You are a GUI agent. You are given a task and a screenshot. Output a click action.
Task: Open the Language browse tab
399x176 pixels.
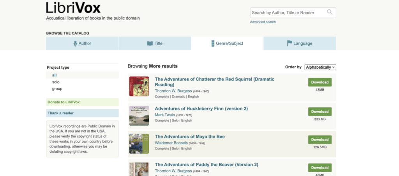(300, 43)
